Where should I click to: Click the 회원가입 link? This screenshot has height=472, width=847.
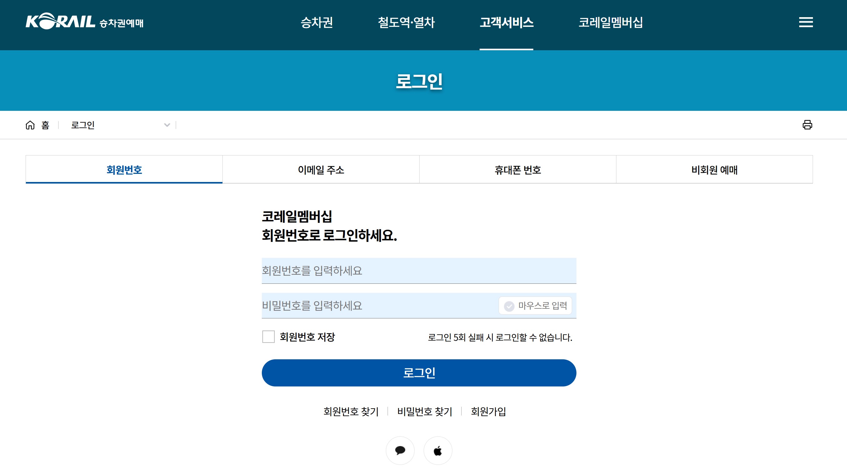tap(488, 411)
